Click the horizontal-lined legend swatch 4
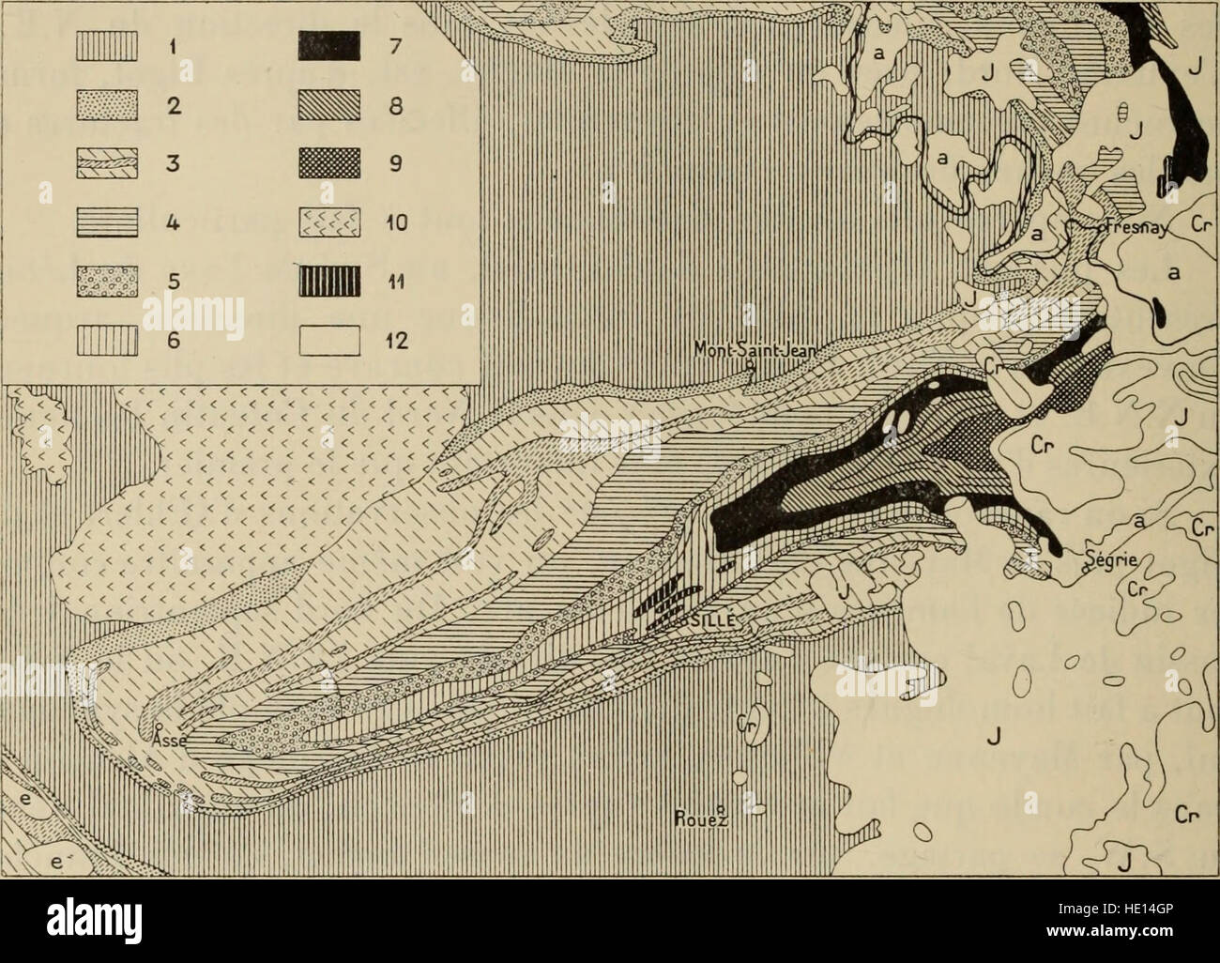The width and height of the screenshot is (1220, 963). click(x=108, y=222)
